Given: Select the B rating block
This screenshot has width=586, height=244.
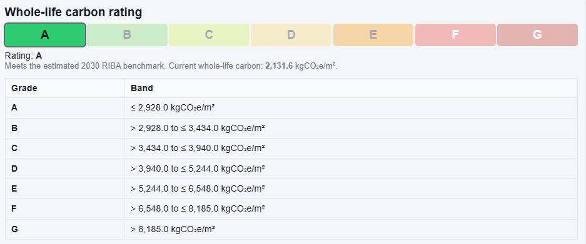Looking at the screenshot, I should click(127, 35).
